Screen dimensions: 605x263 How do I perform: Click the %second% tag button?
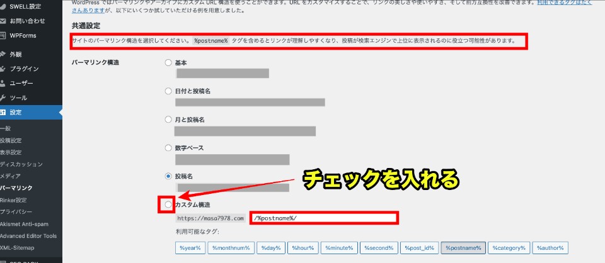tap(379, 248)
